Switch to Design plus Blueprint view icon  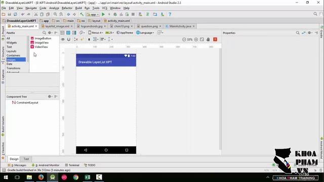point(74,32)
